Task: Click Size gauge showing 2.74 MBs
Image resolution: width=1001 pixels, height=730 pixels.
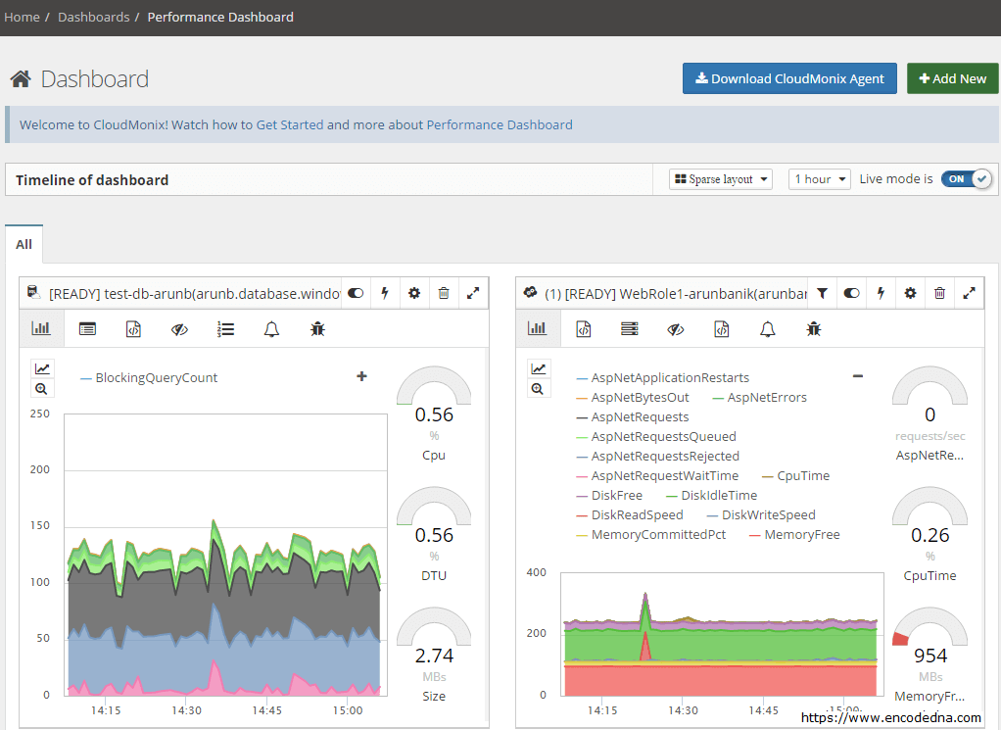Action: click(434, 656)
